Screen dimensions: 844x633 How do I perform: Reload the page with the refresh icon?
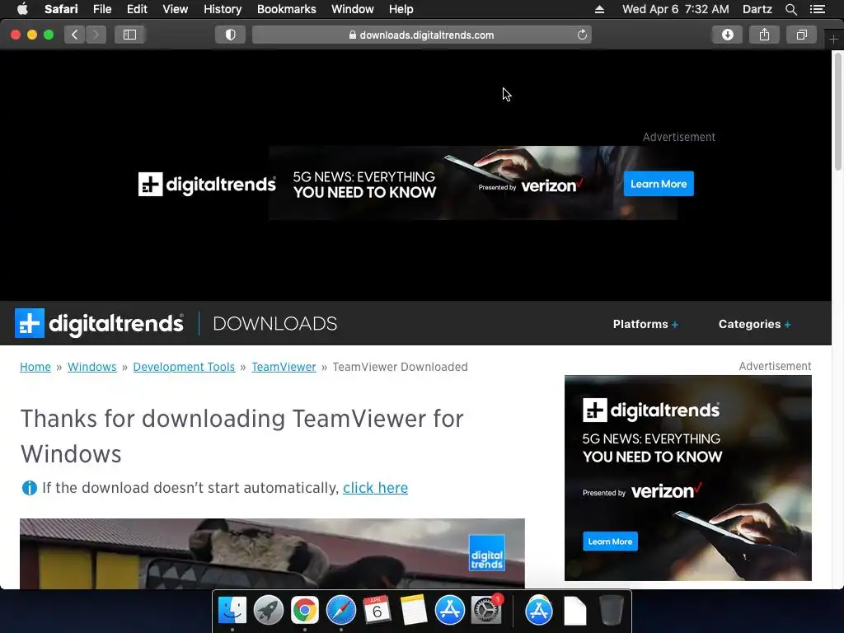[x=582, y=35]
